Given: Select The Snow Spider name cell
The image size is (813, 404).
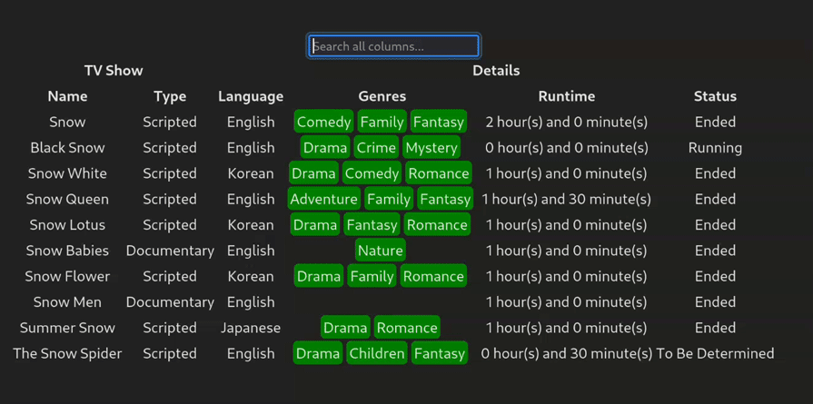Looking at the screenshot, I should (67, 354).
